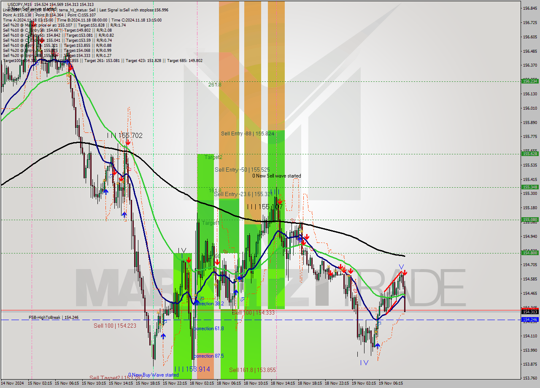Click the 'I I I 155.702' wave label

(x=124, y=135)
